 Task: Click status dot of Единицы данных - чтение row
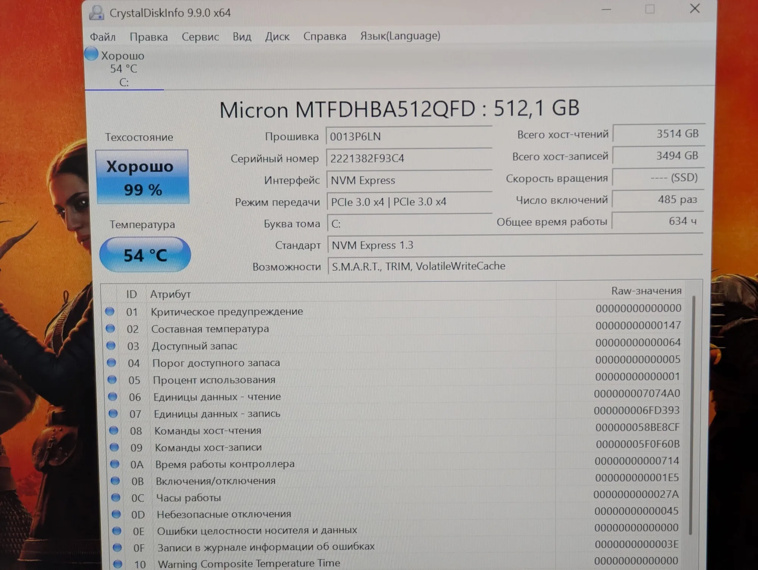113,396
